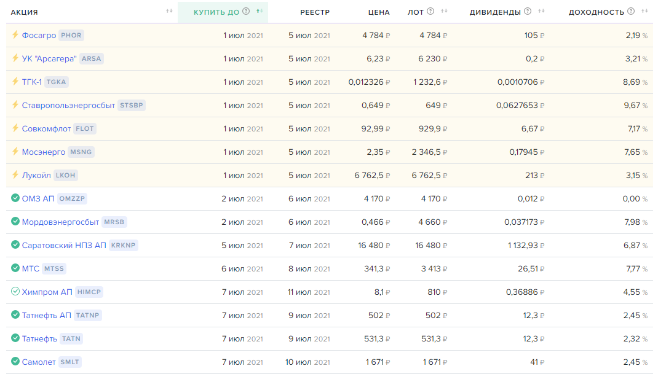Select the 1 132,93 ₽ dividend value

(x=526, y=245)
